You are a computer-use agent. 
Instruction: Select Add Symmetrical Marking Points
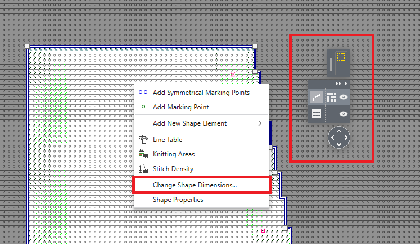click(201, 92)
